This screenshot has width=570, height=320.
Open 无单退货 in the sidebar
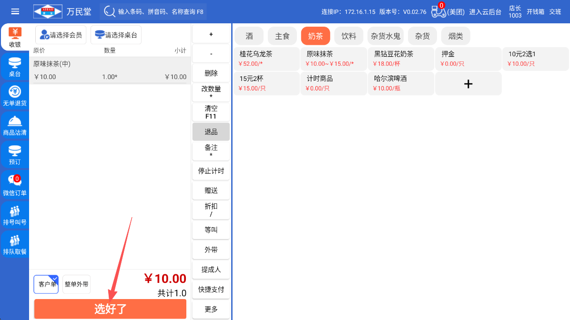[14, 96]
